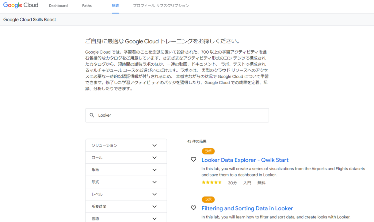Click the ラボ badge above Looker Data Explorer
The image size is (374, 222).
208,151
